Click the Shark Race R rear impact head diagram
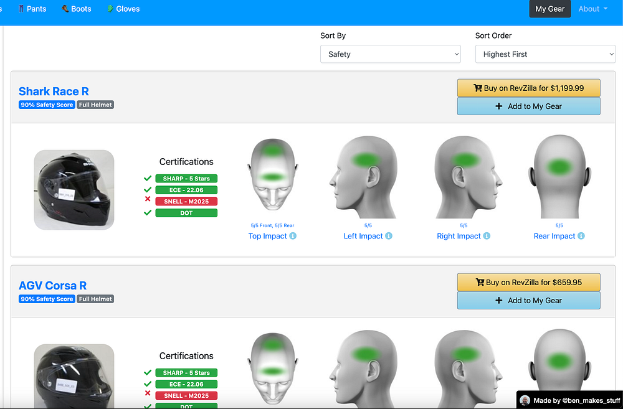The width and height of the screenshot is (623, 409). 559,176
